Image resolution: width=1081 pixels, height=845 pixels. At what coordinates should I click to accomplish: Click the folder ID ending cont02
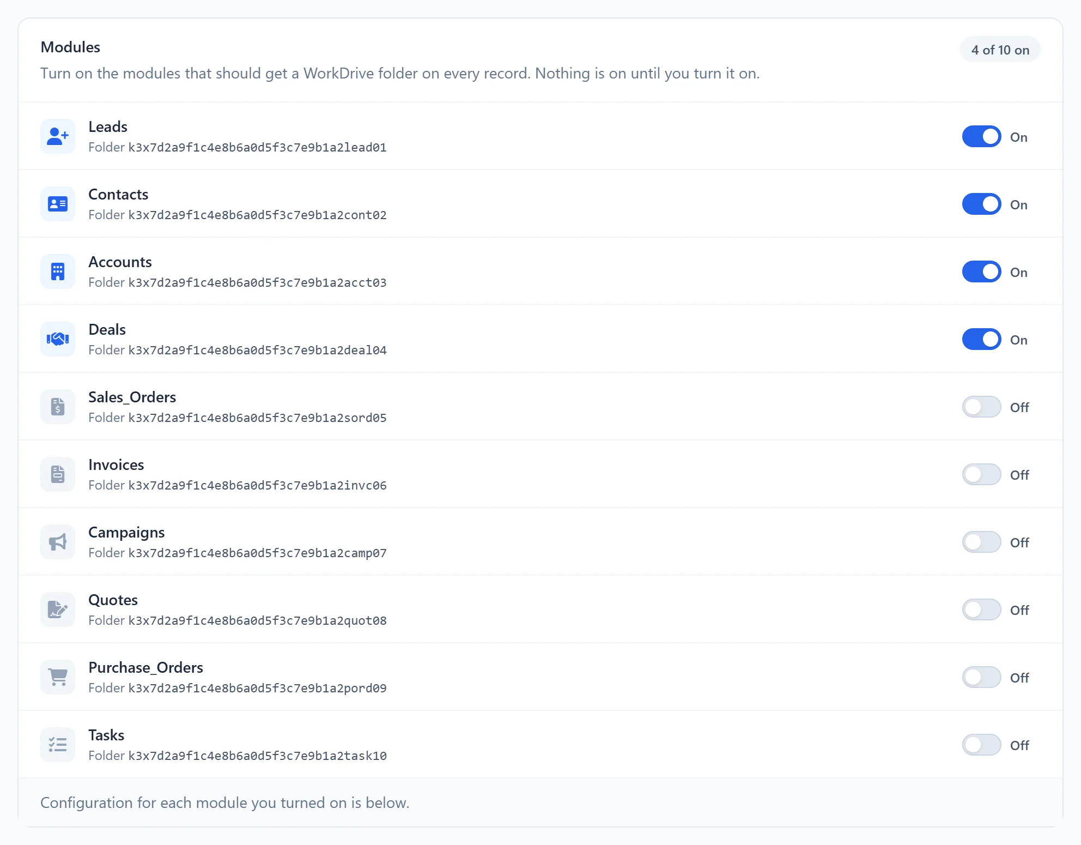[x=257, y=215]
